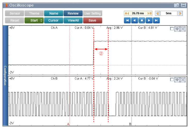The image size is (190, 129).
Task: Click Ch A Cur B 4.81 V reading
Action: click(x=148, y=28)
